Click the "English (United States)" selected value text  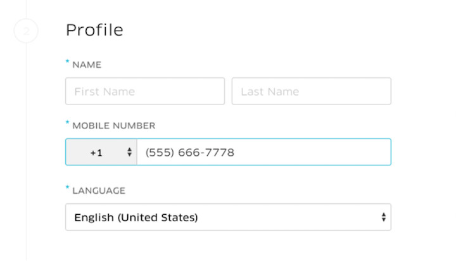click(x=136, y=218)
